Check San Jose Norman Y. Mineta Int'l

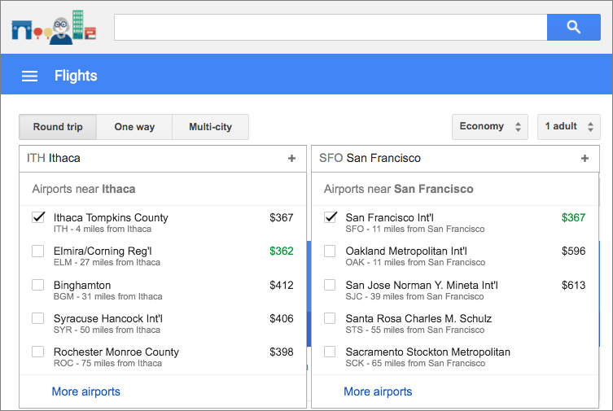point(330,285)
